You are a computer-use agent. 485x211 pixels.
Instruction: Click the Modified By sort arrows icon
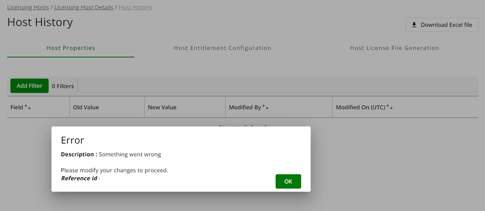265,107
